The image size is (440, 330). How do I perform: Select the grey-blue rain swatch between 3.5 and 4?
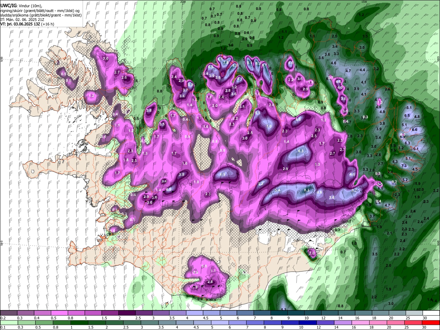tap(168, 322)
